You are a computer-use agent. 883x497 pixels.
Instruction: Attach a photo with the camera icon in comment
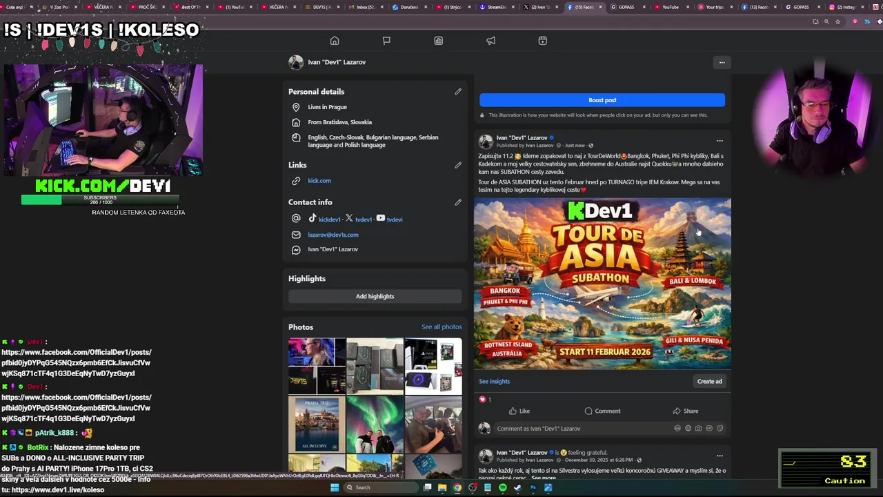tap(698, 429)
